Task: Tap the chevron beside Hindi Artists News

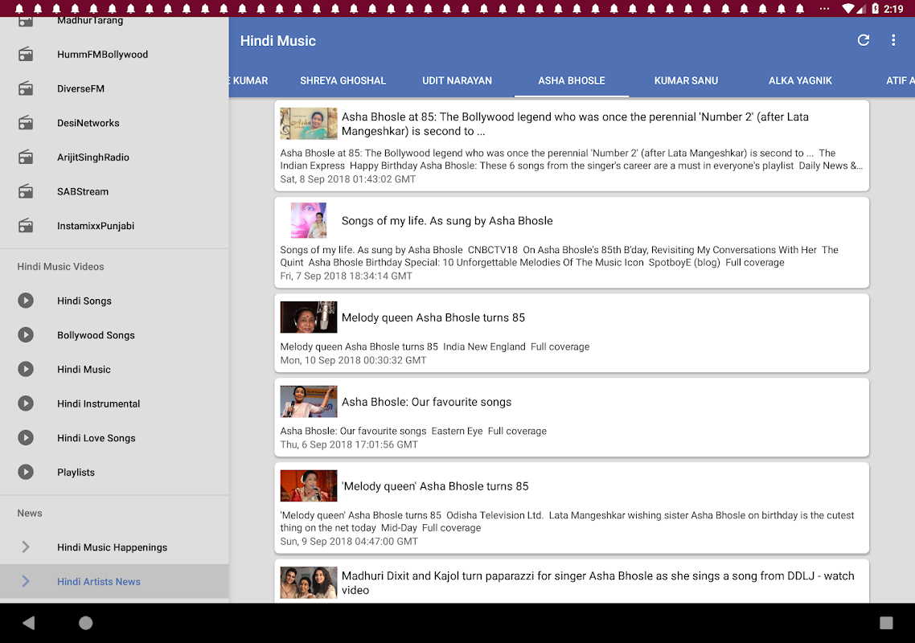Action: 26,581
